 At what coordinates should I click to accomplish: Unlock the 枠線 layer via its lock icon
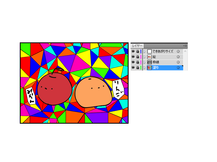coord(138,62)
